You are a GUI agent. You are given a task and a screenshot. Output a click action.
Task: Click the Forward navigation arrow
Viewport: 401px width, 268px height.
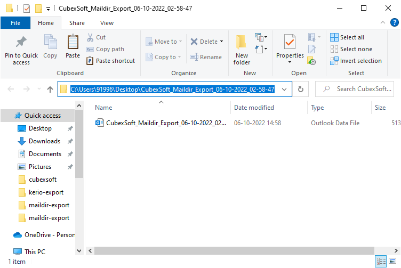click(26, 89)
